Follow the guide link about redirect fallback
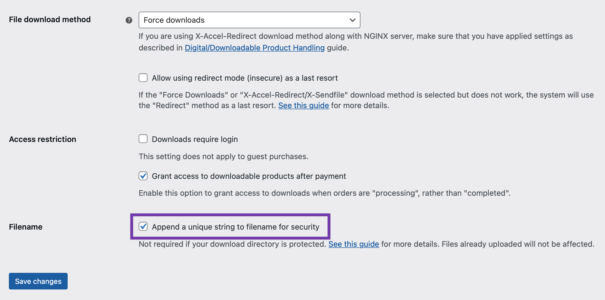605x300 pixels. [303, 105]
